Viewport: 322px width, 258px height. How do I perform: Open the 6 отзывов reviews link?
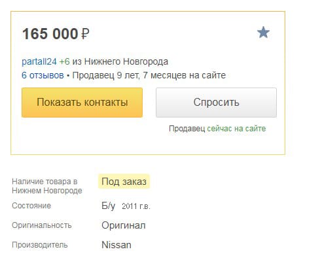pyautogui.click(x=43, y=75)
